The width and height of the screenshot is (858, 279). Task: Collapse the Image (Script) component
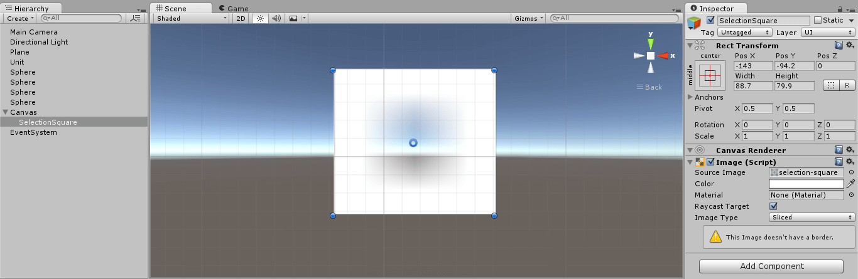point(690,162)
